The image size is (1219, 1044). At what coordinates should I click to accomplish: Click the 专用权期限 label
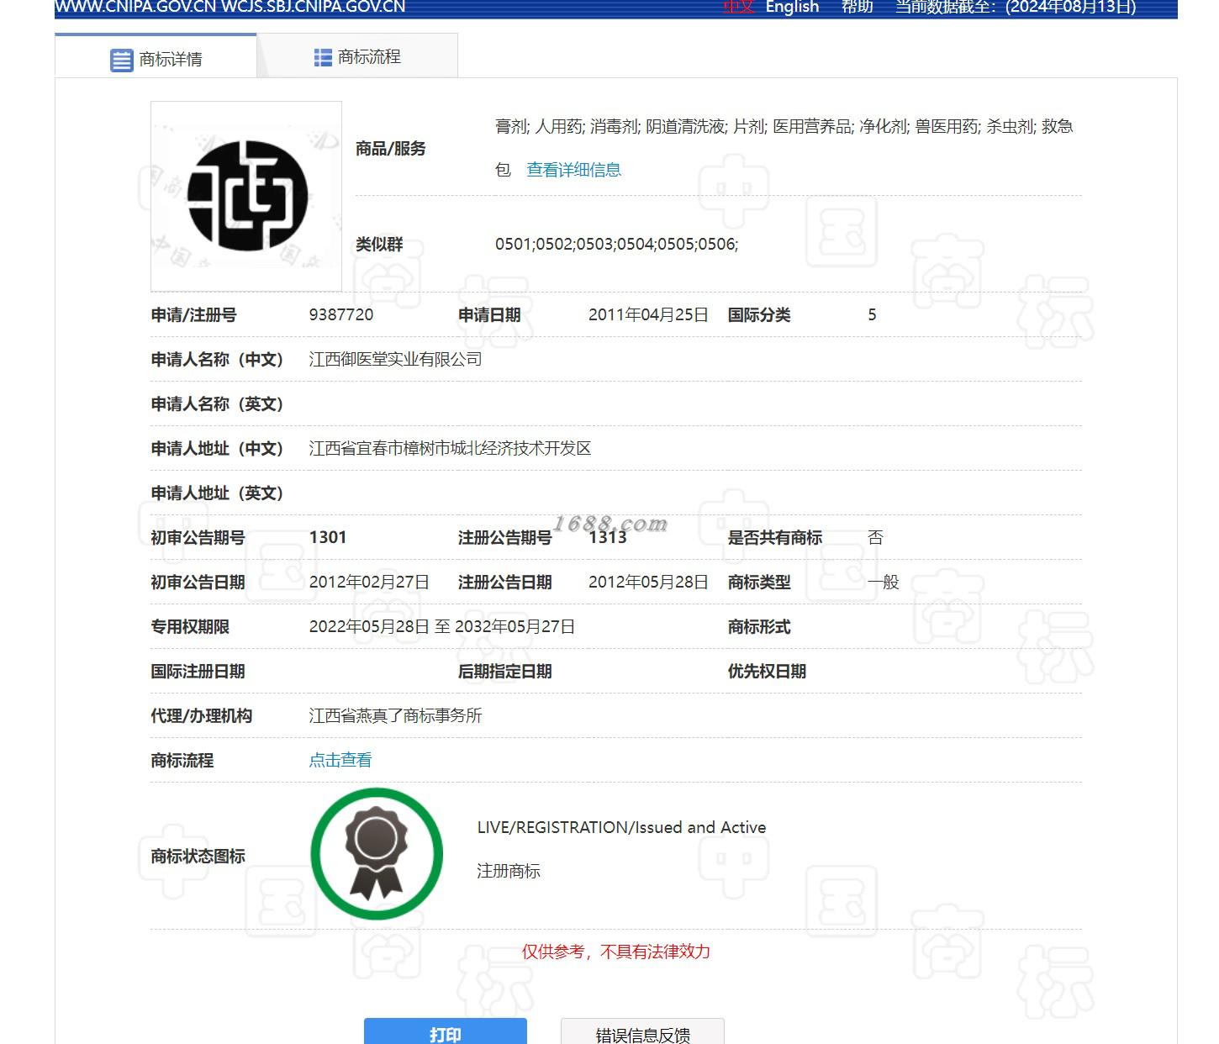(190, 626)
